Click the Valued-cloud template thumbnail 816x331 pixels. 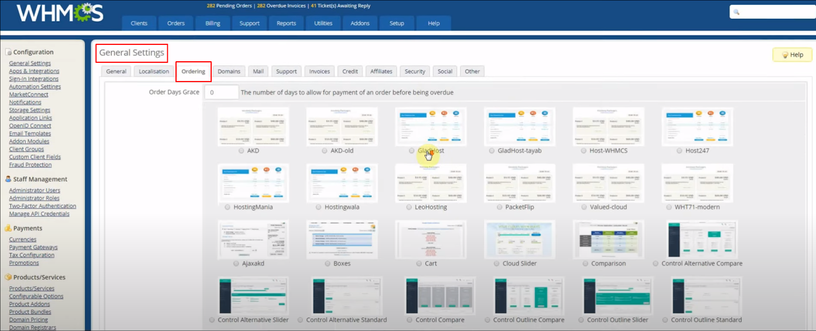608,183
